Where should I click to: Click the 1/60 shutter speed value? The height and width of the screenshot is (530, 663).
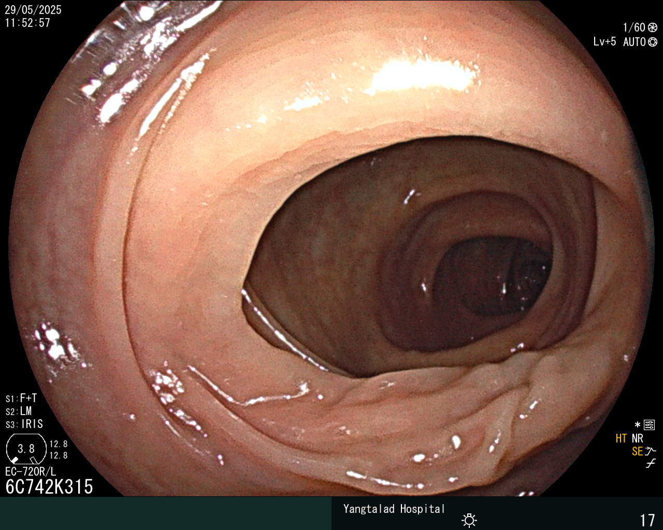pos(634,27)
